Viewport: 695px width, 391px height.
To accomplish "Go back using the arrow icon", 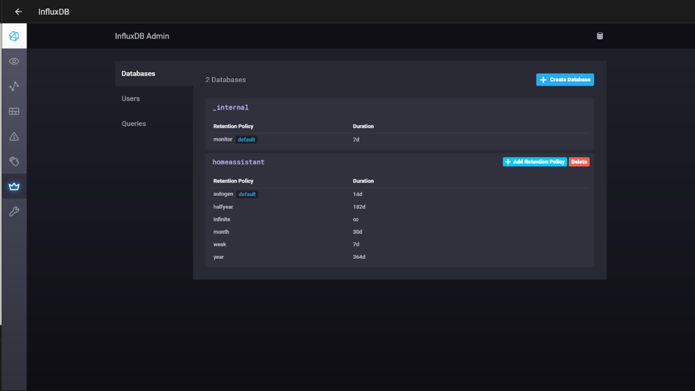I will pos(19,12).
